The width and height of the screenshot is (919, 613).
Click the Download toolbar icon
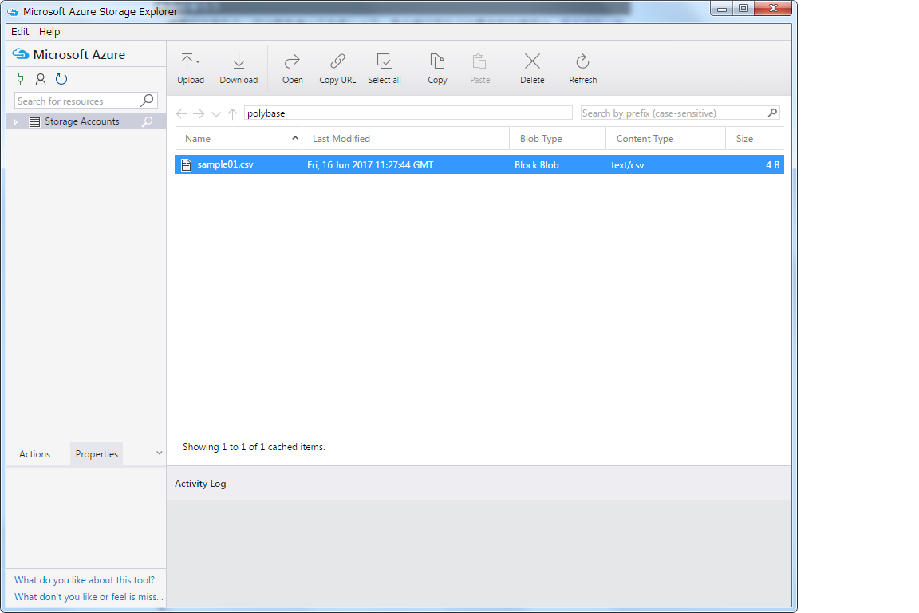click(239, 62)
